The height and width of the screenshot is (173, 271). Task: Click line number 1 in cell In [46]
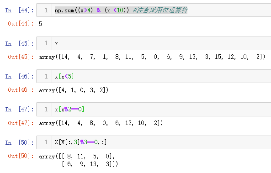(46, 76)
